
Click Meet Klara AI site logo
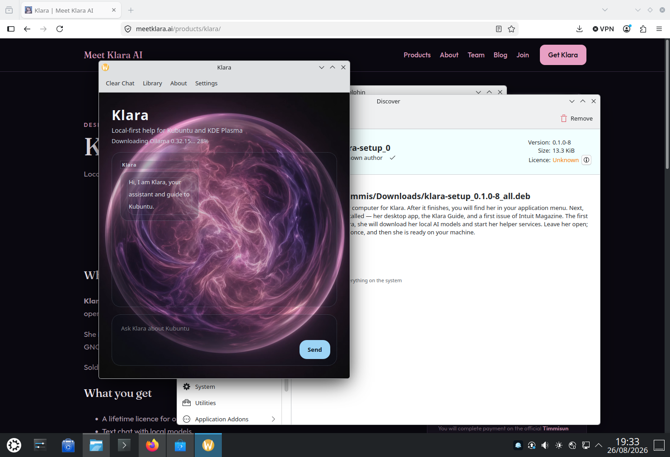(x=113, y=55)
